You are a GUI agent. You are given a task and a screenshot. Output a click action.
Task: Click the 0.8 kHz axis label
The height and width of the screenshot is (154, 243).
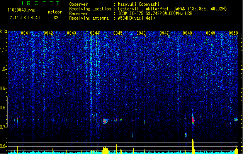[3, 108]
